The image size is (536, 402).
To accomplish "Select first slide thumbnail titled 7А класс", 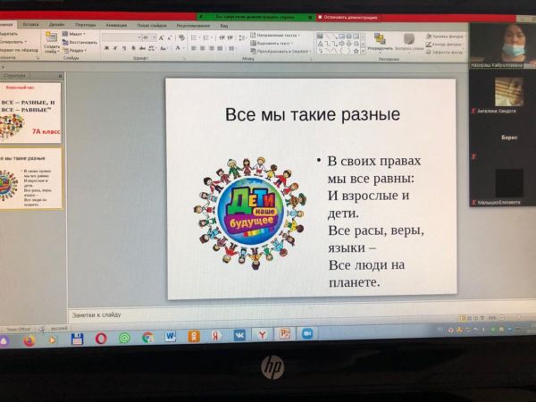I will click(x=32, y=113).
